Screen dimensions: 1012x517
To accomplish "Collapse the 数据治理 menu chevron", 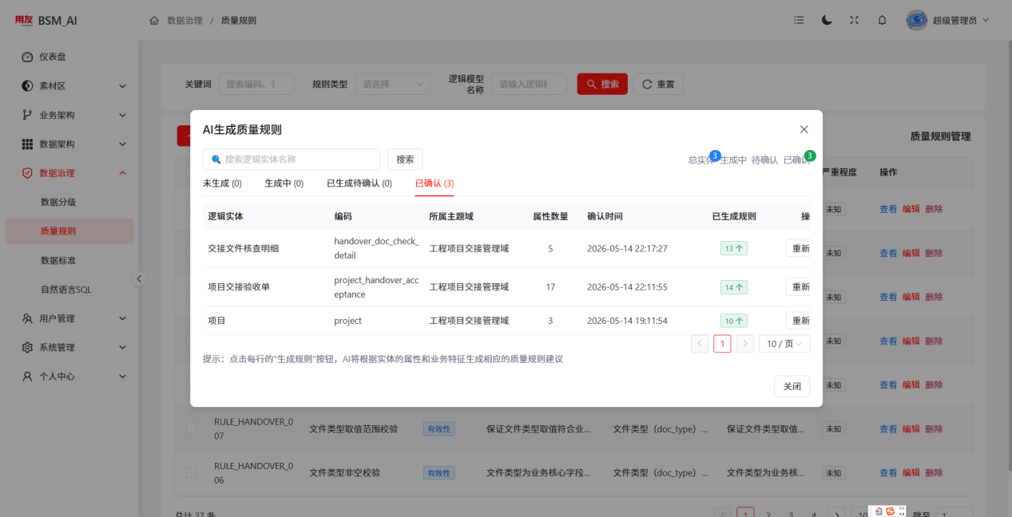I will click(122, 173).
